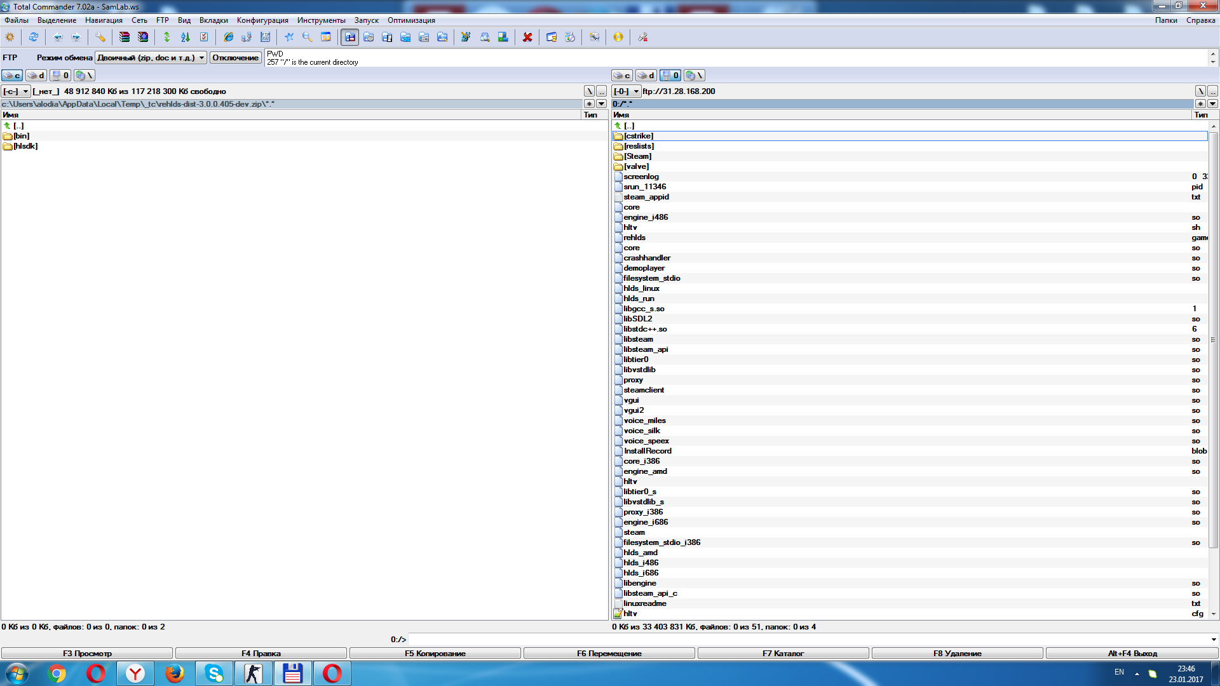
Task: Click the WinRAR archive books icon
Action: [125, 37]
